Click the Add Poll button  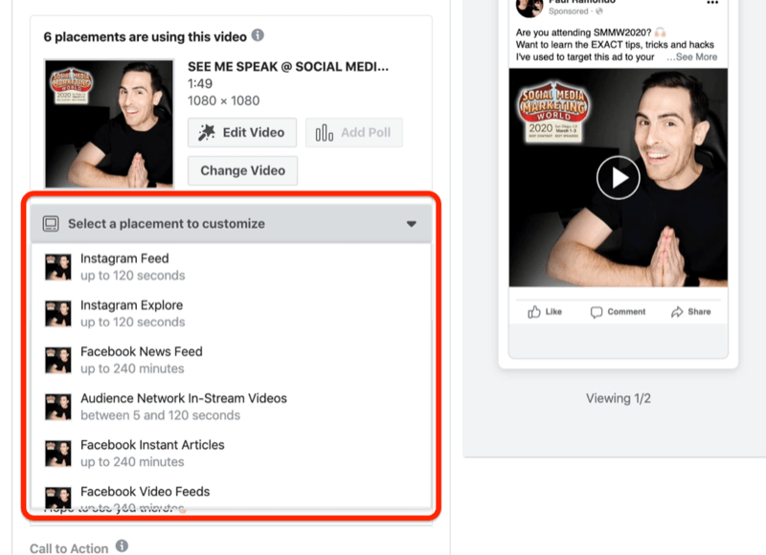[354, 132]
